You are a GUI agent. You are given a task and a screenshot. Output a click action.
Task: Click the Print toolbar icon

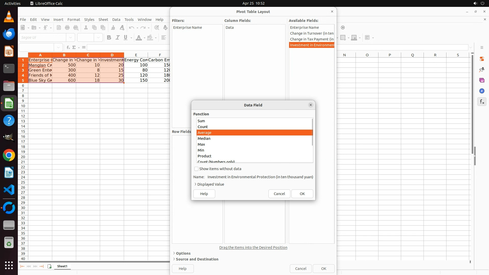[67, 28]
